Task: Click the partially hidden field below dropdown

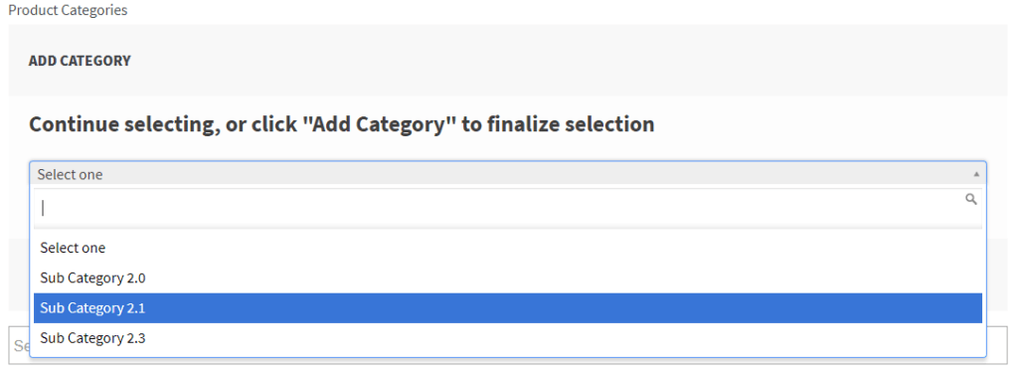Action: [19, 345]
